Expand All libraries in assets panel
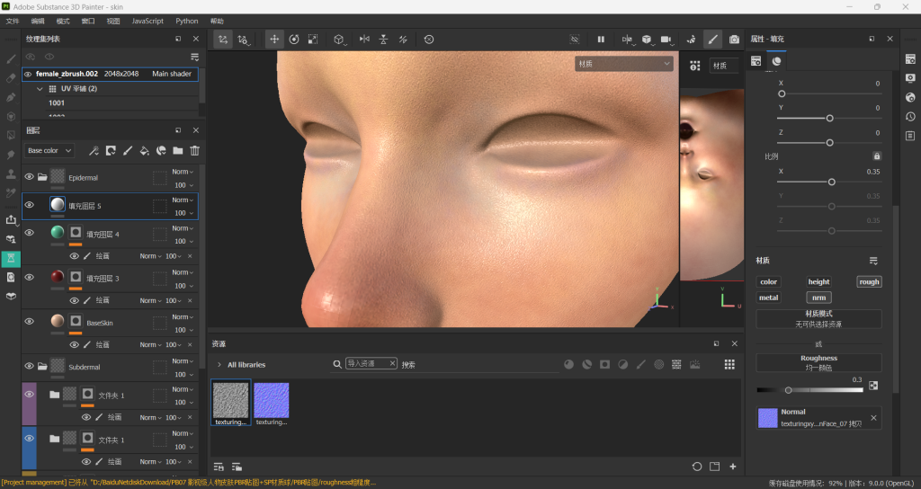921x489 pixels. pos(219,365)
